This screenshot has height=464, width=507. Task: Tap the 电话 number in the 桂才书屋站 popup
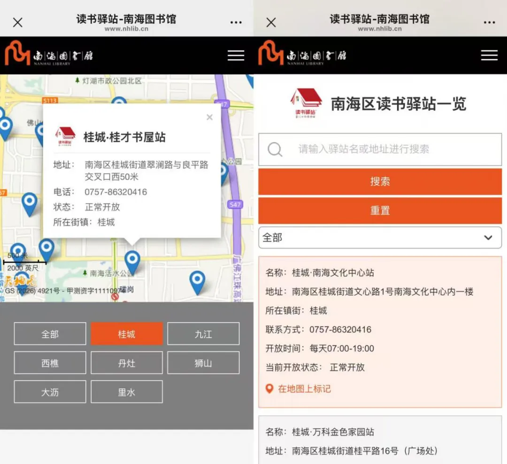click(116, 192)
